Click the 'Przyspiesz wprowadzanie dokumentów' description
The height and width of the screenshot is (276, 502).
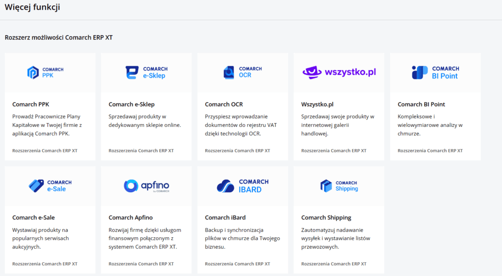(241, 125)
